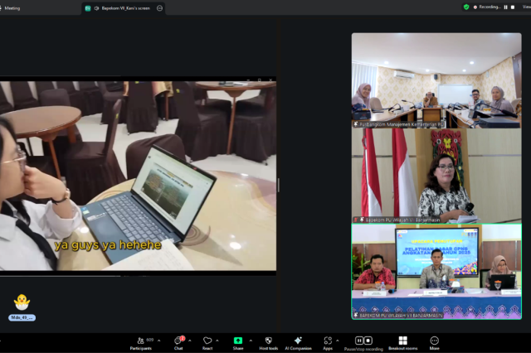Expand the Share options arrow
The width and height of the screenshot is (531, 353).
point(251,340)
